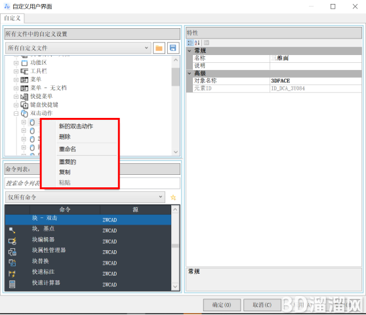Click the 双击动作 mouse icon
The height and width of the screenshot is (315, 366).
click(x=24, y=113)
